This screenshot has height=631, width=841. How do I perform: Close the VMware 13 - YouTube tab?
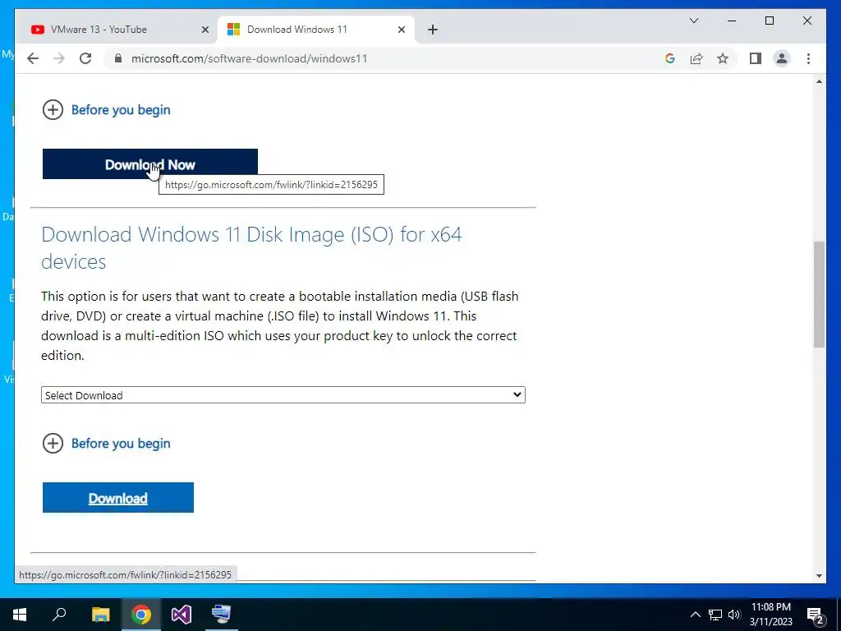205,30
